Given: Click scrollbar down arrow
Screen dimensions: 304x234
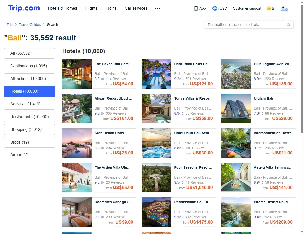Looking at the screenshot, I should point(302,232).
